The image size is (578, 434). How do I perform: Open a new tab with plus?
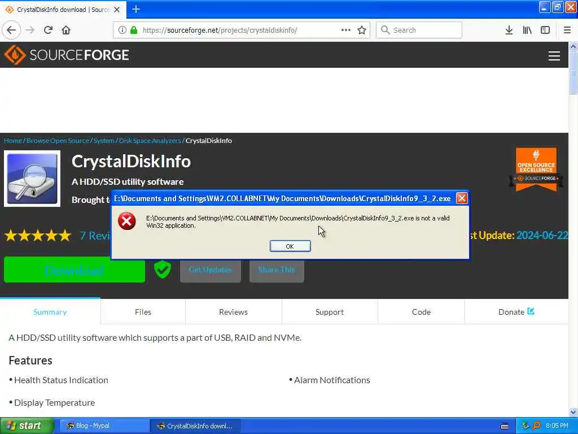(x=136, y=9)
